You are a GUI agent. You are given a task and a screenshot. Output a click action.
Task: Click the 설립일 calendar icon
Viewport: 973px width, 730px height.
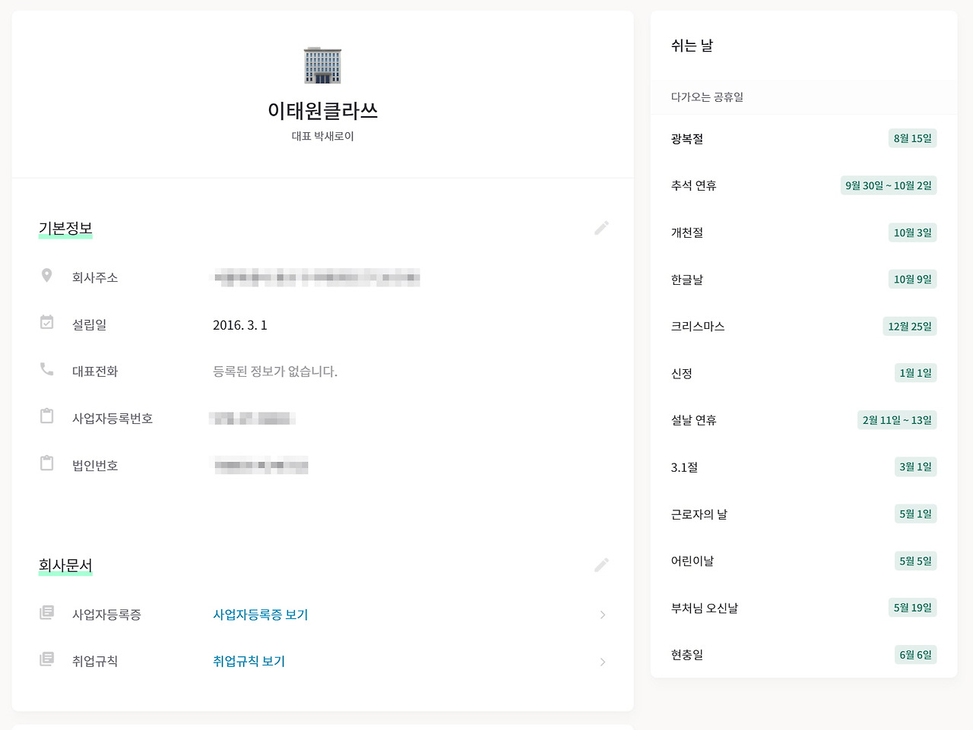46,323
